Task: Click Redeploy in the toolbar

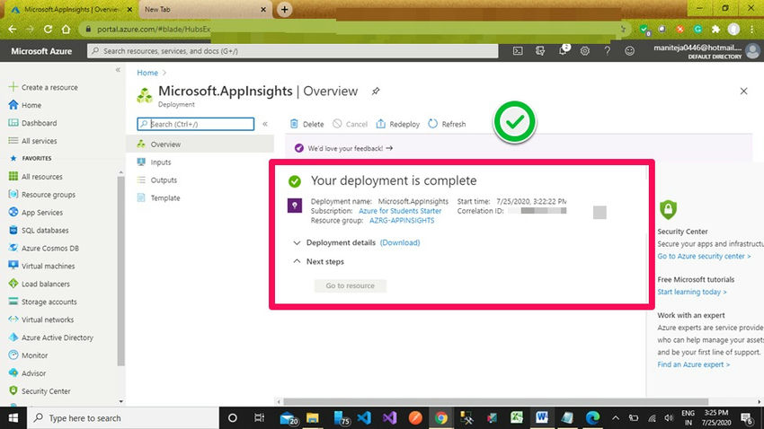Action: click(397, 124)
